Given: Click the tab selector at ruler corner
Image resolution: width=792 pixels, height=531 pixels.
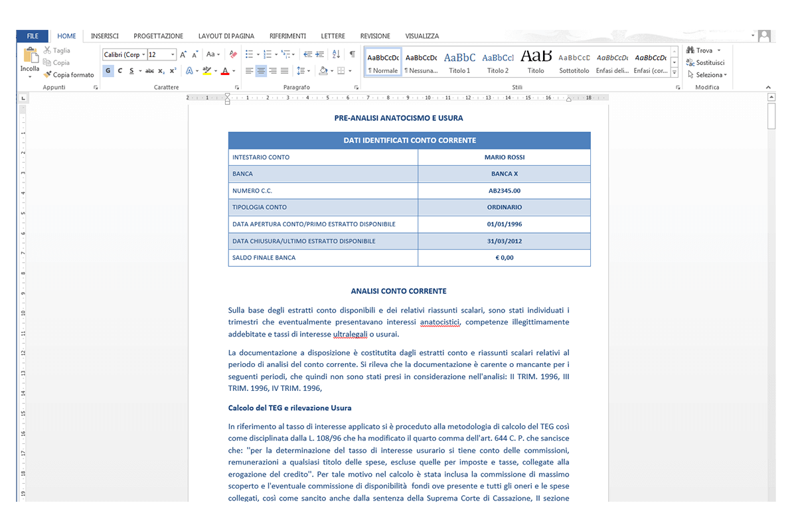Looking at the screenshot, I should pos(23,98).
